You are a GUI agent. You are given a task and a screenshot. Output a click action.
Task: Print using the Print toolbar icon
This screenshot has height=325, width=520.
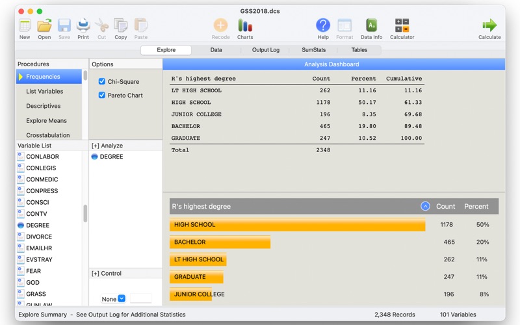click(83, 25)
